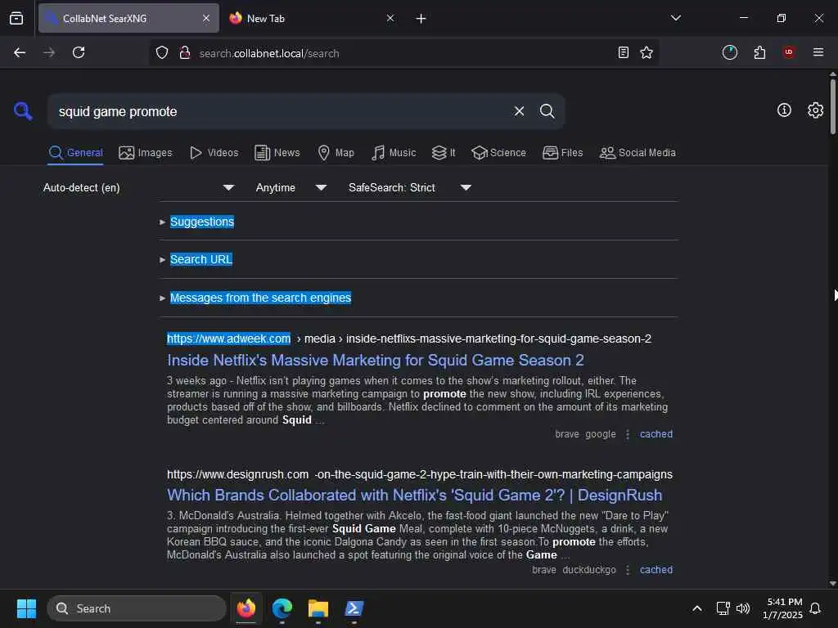This screenshot has width=838, height=628.
Task: Open the uBlock Origin extension icon
Action: click(789, 52)
